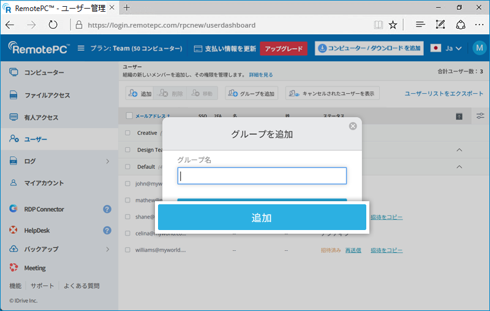The image size is (490, 311).
Task: Click the HelpDesk help icon
Action: [x=107, y=231]
